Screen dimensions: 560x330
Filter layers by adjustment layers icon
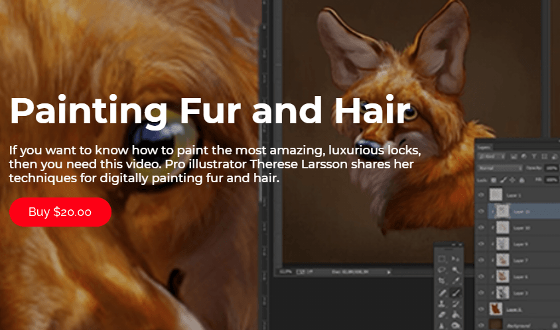tap(524, 156)
